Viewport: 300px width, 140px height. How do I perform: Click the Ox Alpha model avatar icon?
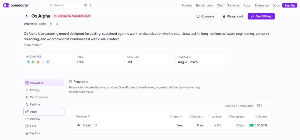tap(26, 16)
